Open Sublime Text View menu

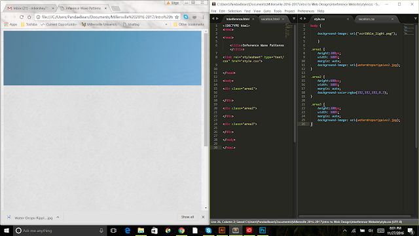tap(257, 11)
